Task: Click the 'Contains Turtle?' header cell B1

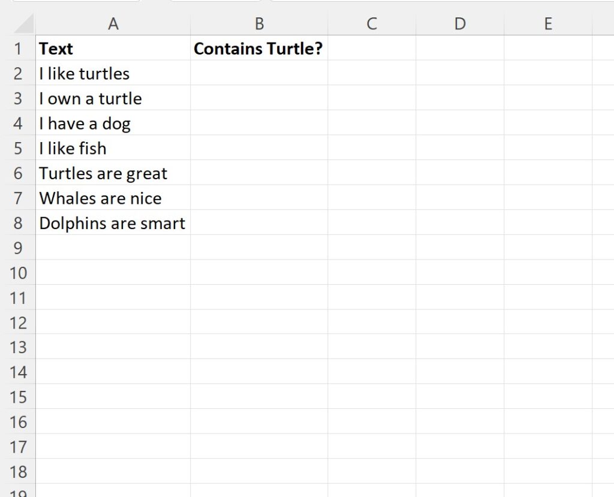Action: (x=259, y=48)
